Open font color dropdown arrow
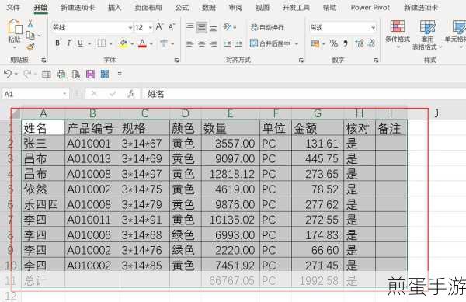The height and width of the screenshot is (302, 466). (151, 44)
